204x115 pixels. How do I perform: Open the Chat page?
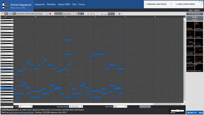(74, 4)
